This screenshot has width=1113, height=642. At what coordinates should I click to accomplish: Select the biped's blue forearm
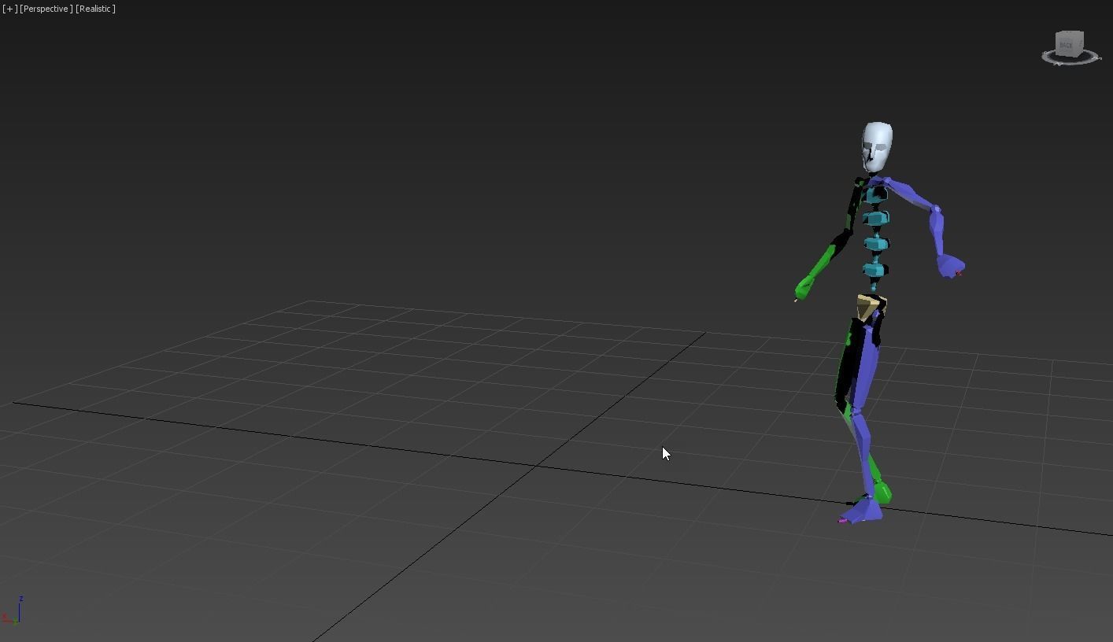pos(937,233)
